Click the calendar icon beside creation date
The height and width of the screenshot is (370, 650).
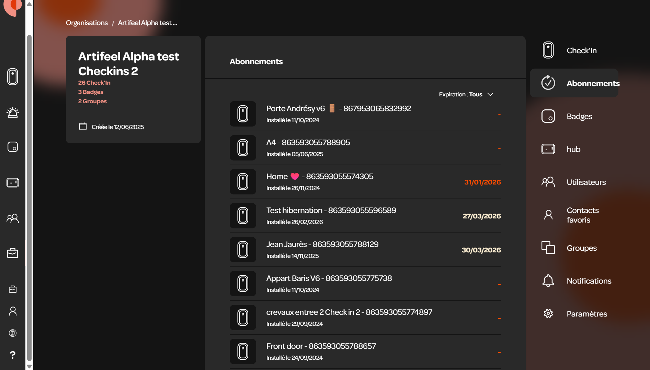(83, 127)
